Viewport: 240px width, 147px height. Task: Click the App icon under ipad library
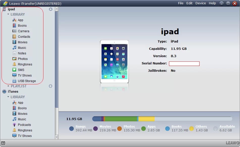click(x=14, y=20)
